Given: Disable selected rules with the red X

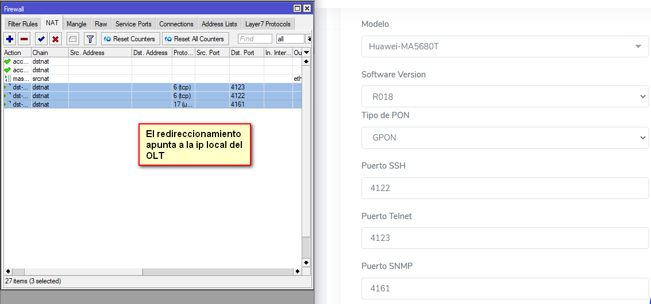Looking at the screenshot, I should coord(55,39).
